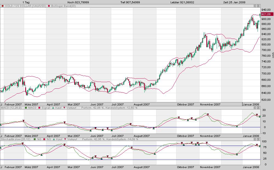Image resolution: width=274 pixels, height=170 pixels.
Task: Close the MACD indicator panel
Action: click(258, 108)
